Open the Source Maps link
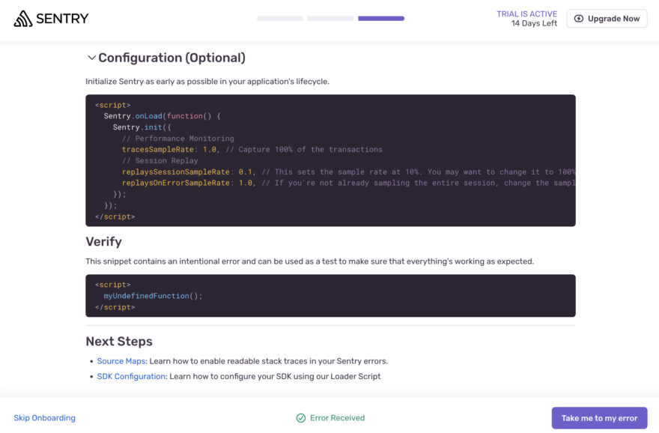Screen dimensions: 659x433 [x=121, y=361]
